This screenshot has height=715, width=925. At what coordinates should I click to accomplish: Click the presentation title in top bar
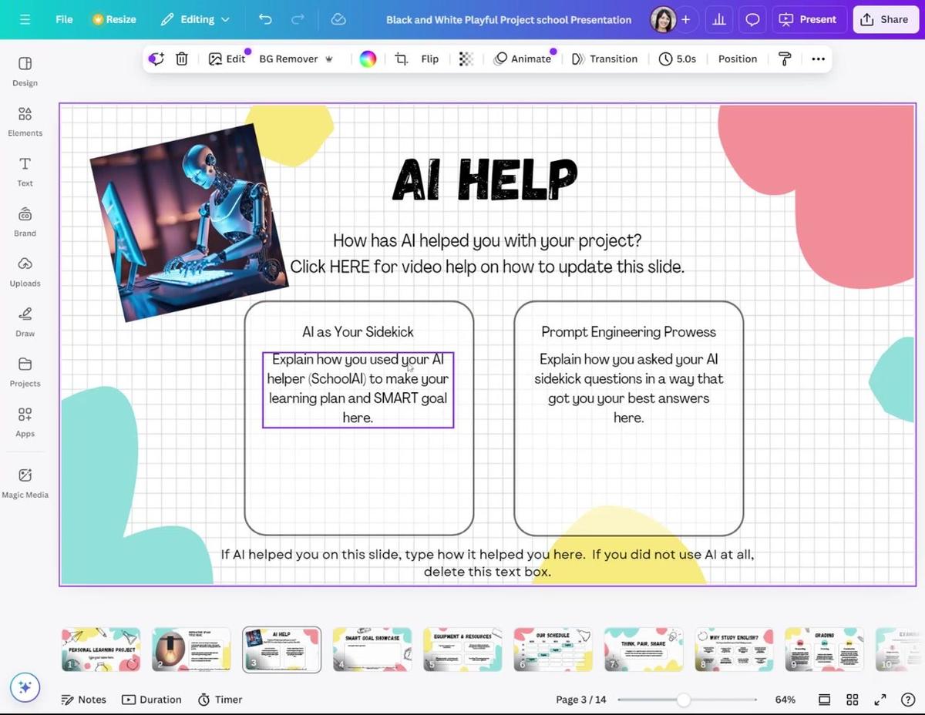coord(509,19)
